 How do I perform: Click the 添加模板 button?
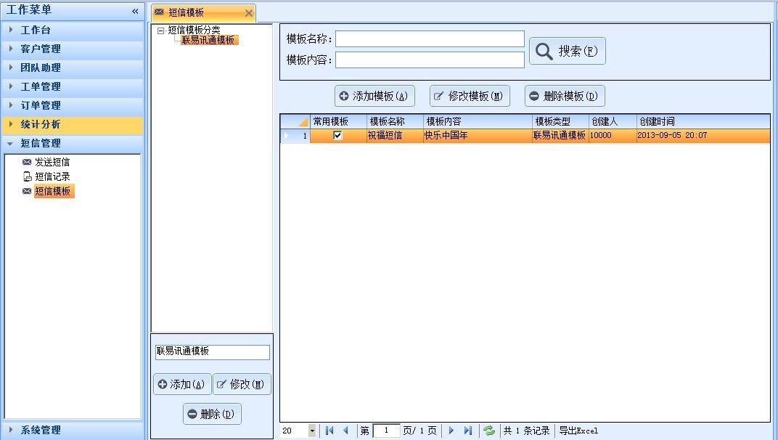click(373, 96)
